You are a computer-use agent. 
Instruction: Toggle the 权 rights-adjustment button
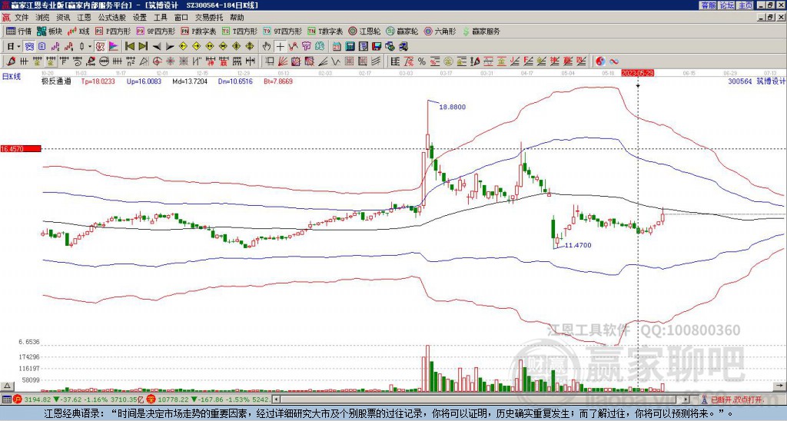click(100, 47)
